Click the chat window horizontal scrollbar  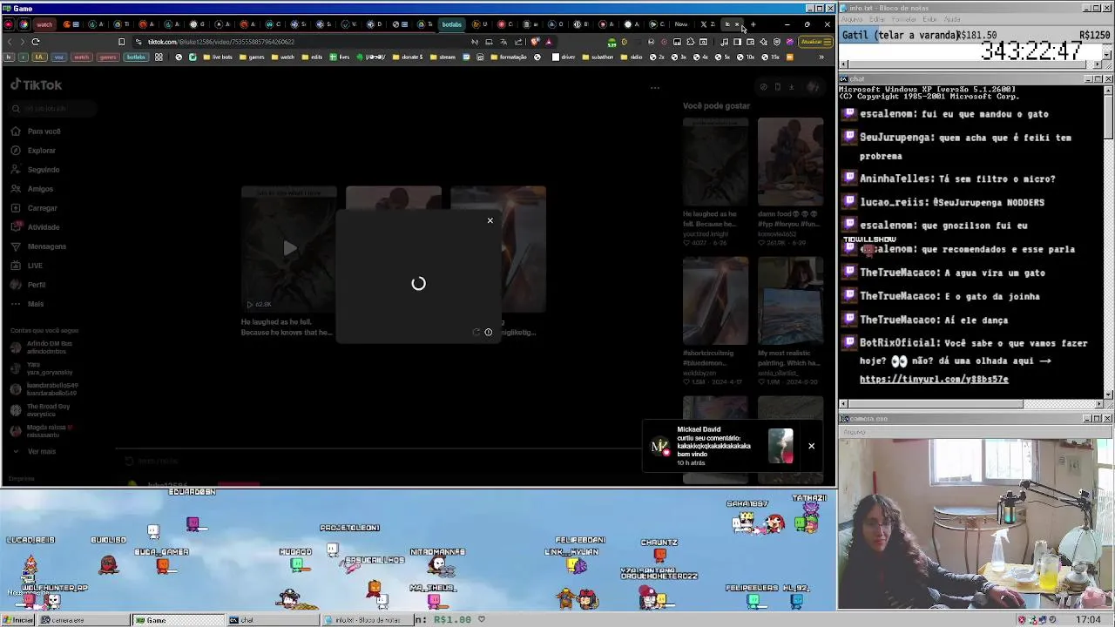coord(971,403)
